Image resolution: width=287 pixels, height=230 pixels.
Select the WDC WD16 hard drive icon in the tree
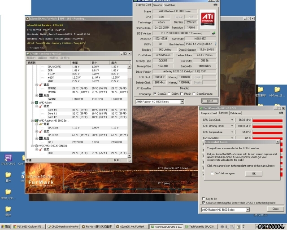click(36, 146)
